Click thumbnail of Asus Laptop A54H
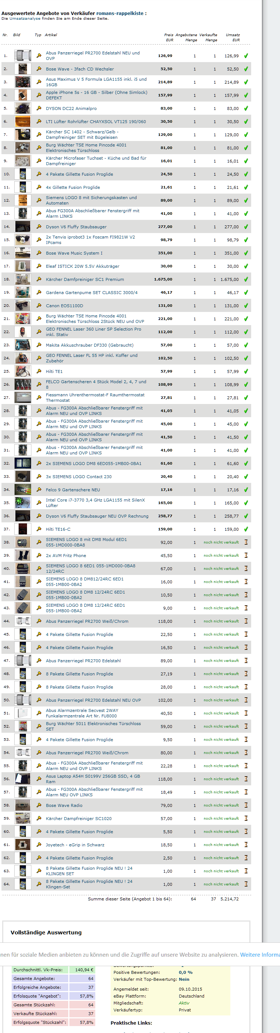The width and height of the screenshot is (280, 1033). [23, 779]
